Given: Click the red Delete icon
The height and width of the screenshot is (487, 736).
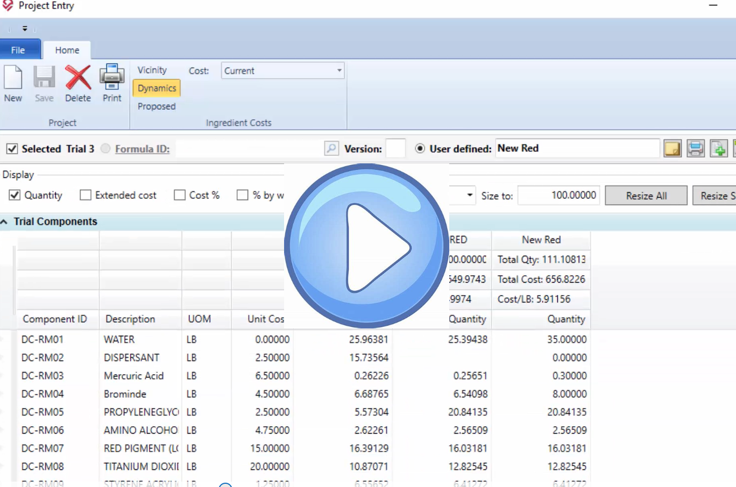Looking at the screenshot, I should coord(78,78).
